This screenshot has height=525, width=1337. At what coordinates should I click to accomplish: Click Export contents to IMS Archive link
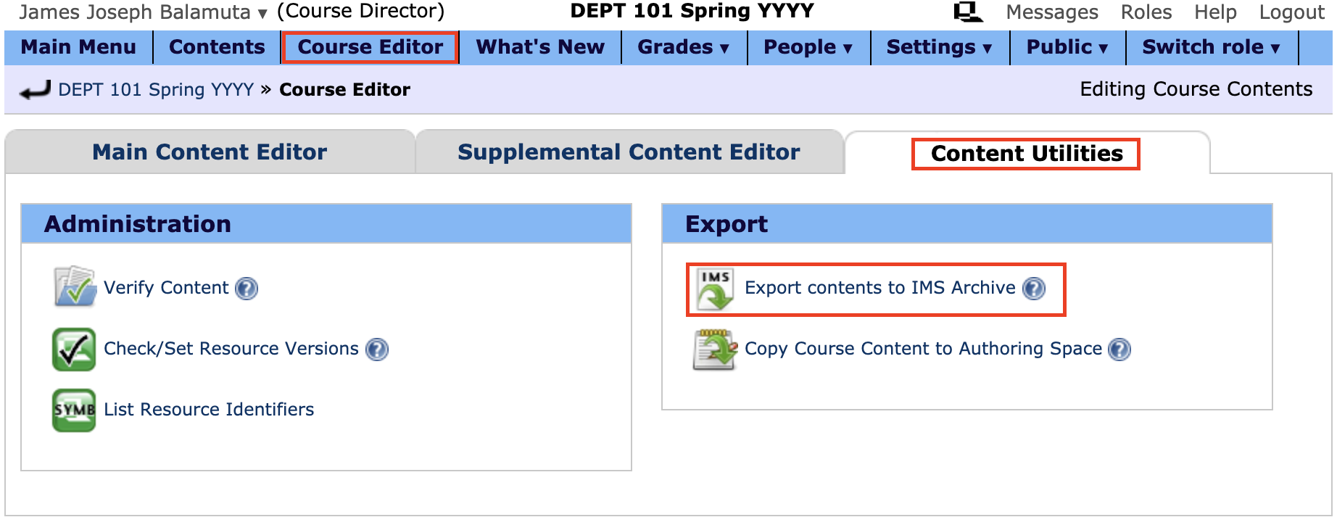pyautogui.click(x=880, y=288)
